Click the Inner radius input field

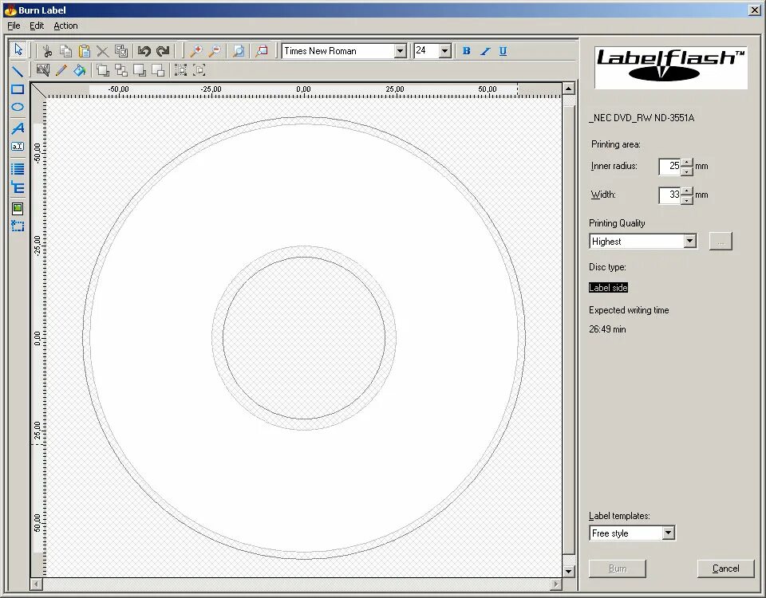point(669,167)
